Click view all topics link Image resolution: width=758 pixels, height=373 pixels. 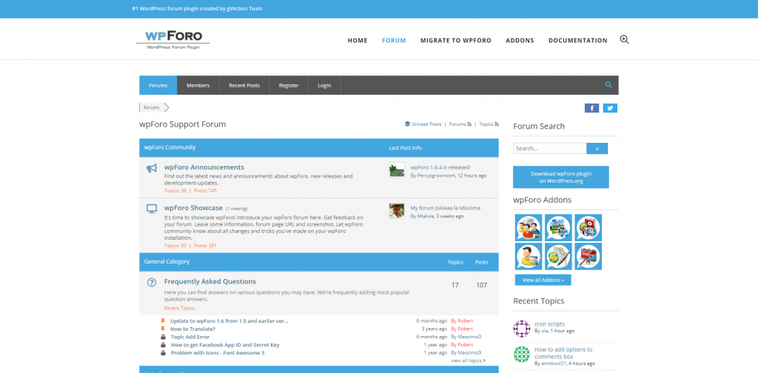click(x=468, y=360)
